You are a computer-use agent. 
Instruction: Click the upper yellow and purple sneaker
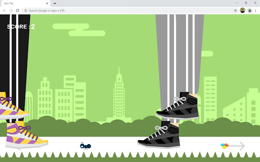[x=15, y=106]
